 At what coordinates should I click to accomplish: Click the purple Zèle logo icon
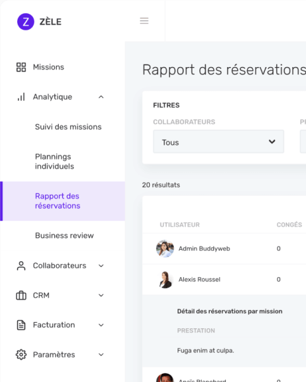(25, 22)
